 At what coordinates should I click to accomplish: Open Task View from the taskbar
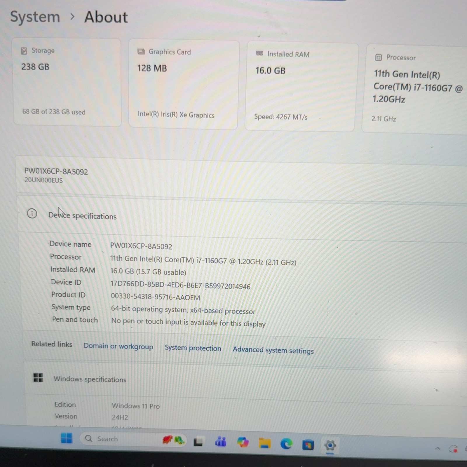point(198,442)
